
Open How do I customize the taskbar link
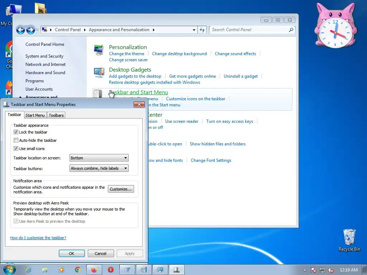click(38, 238)
